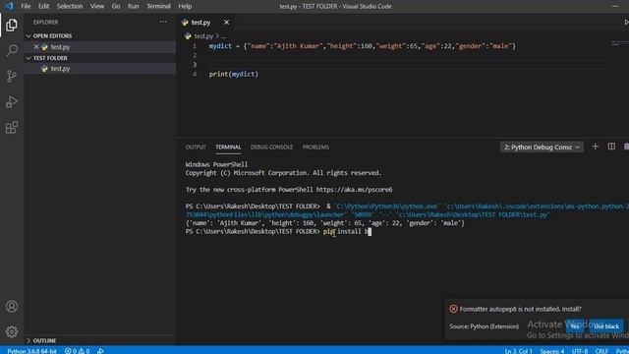Click the mydict assignment on line 1
This screenshot has width=629, height=354.
click(363, 46)
